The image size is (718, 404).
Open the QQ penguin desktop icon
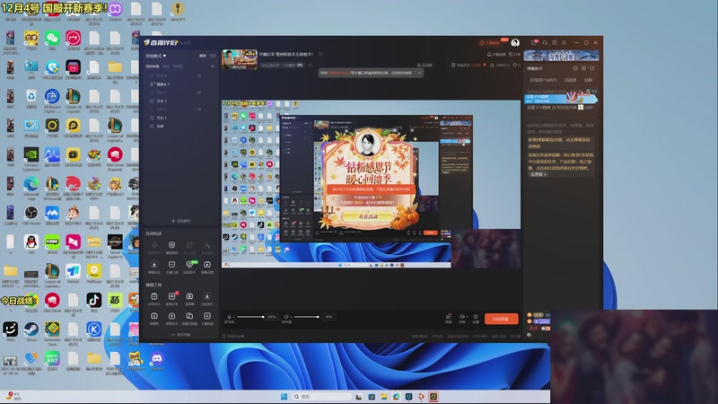[31, 242]
